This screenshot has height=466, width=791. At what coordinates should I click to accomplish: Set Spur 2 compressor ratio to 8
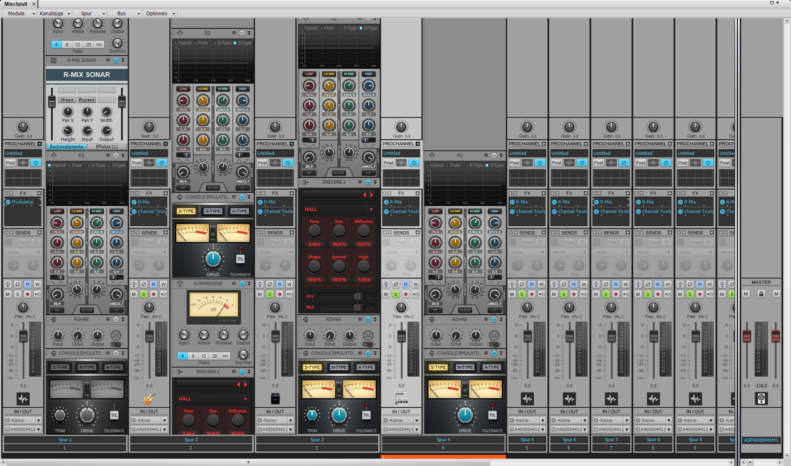coord(193,356)
